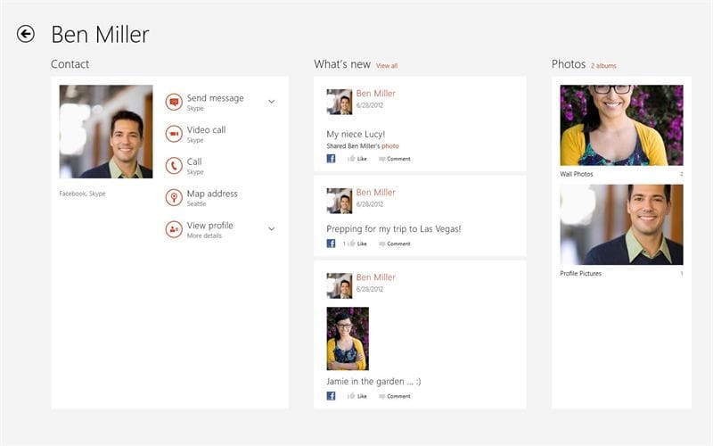Click the back arrow beside Ben Miller

point(26,34)
